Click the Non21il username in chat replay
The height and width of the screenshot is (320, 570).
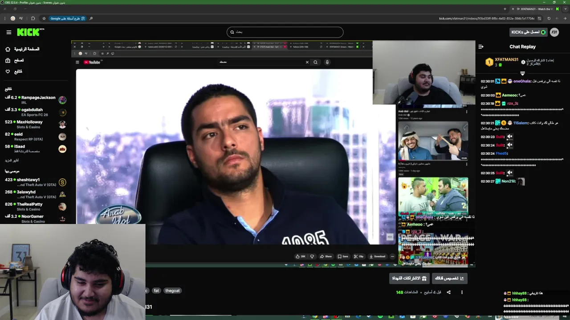tap(508, 181)
